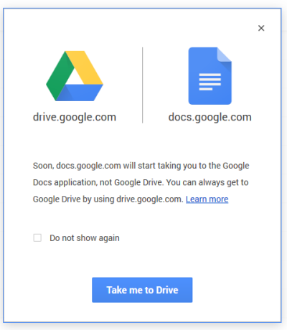The height and width of the screenshot is (330, 287).
Task: Click the Take me to Drive button
Action: point(142,290)
